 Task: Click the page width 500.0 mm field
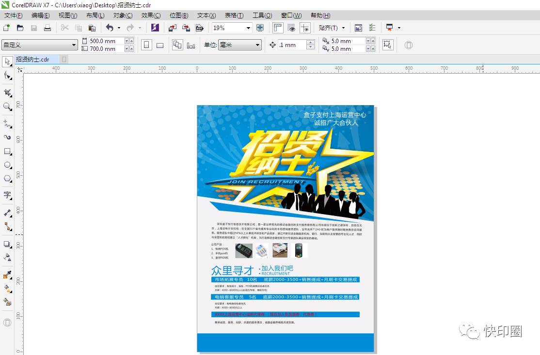107,41
